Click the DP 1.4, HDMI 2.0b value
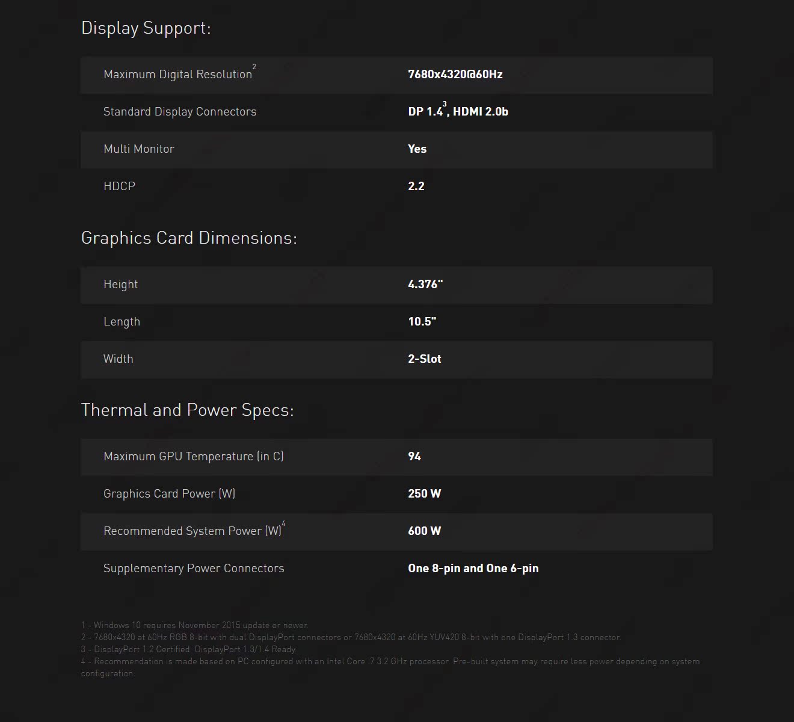The image size is (794, 722). click(458, 112)
